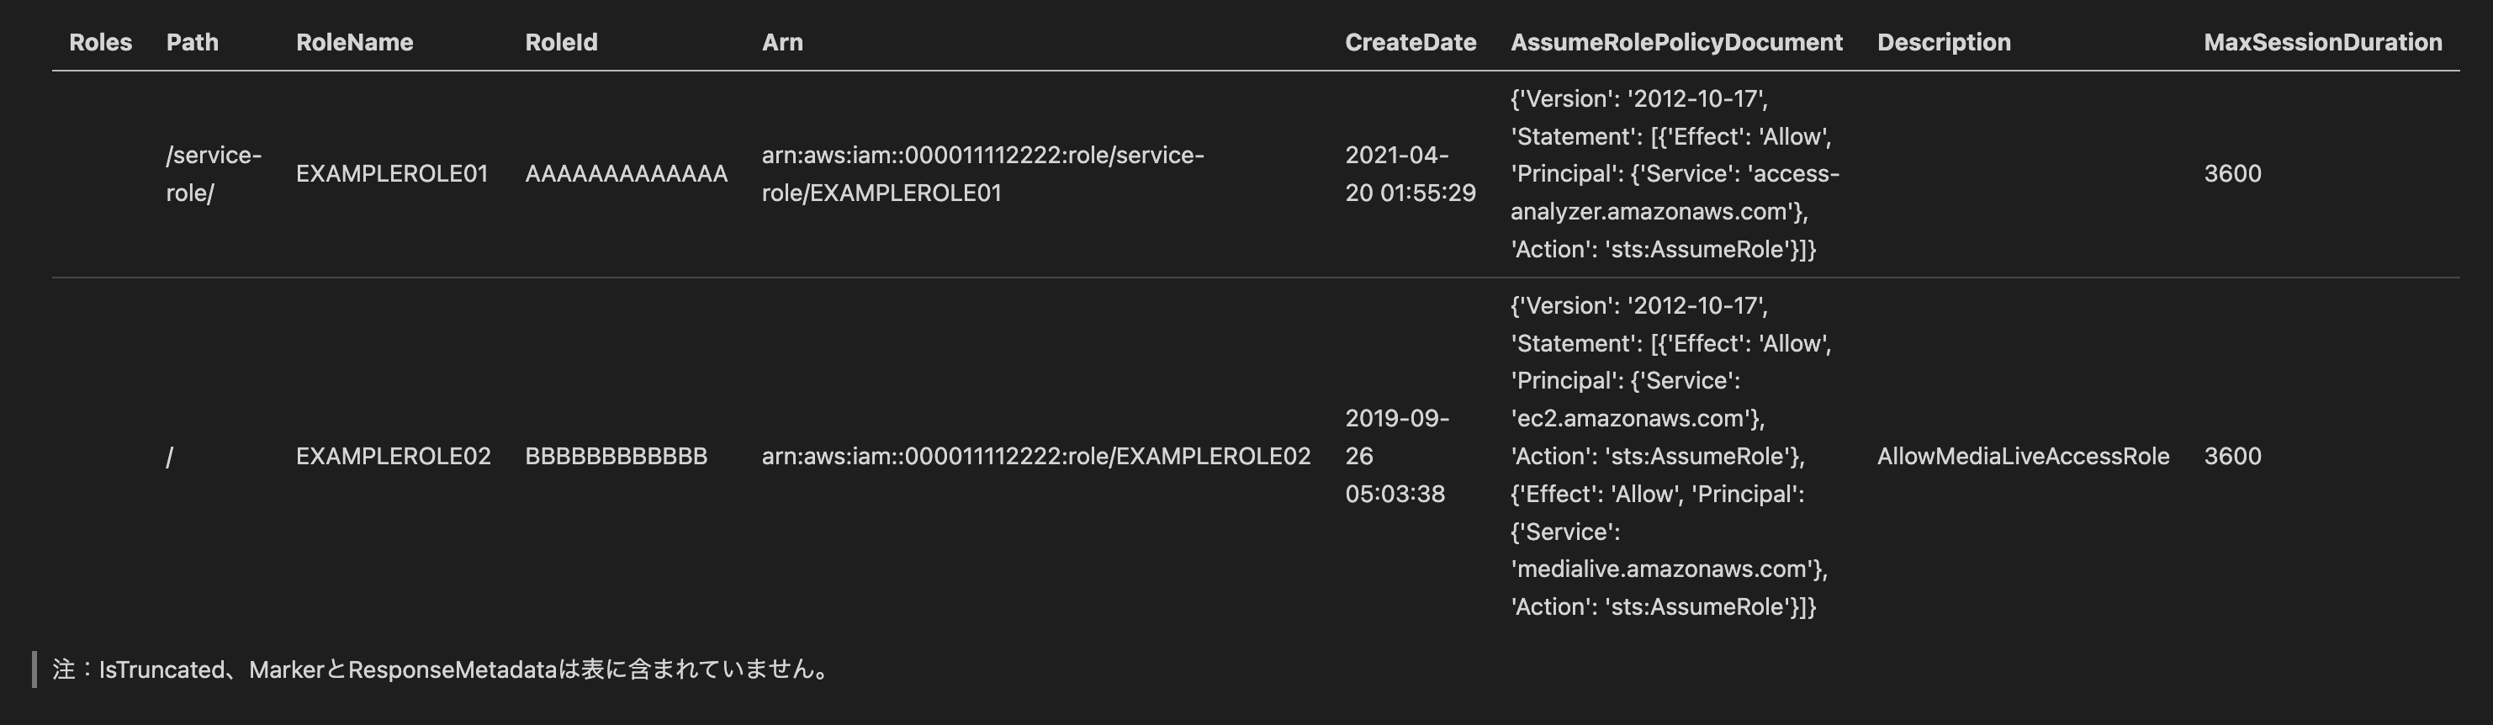Viewport: 2493px width, 725px height.
Task: Click the Arn column header
Action: (x=782, y=43)
